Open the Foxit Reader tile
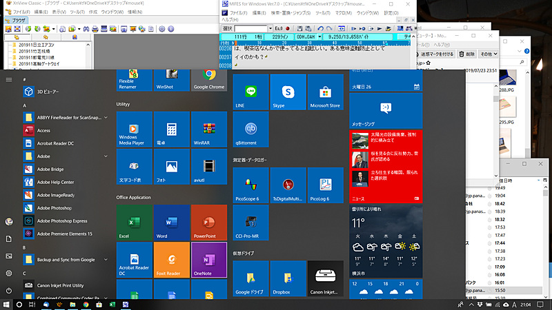Screen dimensions: 552x310 (171, 260)
